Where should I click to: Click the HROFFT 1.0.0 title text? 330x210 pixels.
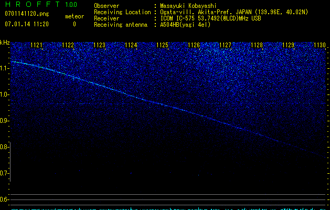coord(41,4)
